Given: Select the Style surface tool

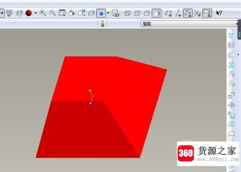Looking at the screenshot, I should coord(231,134).
